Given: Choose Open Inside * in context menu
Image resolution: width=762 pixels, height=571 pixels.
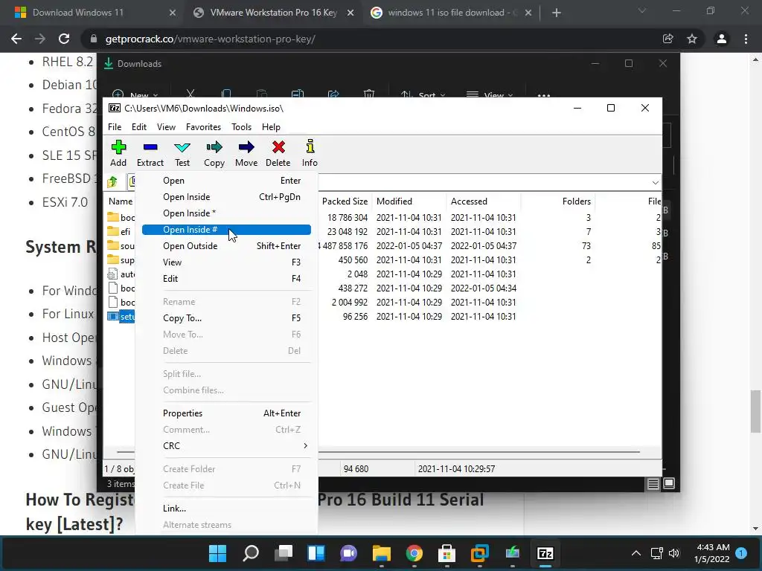Looking at the screenshot, I should click(226, 213).
